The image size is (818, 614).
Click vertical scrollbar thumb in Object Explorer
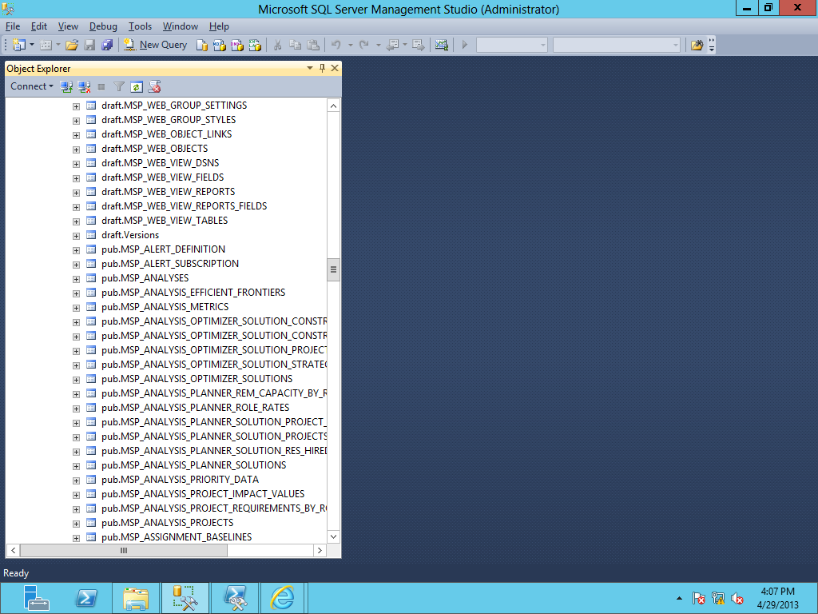(333, 270)
